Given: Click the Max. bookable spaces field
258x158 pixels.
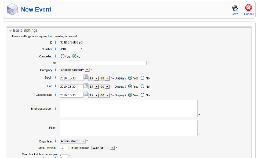Looking at the screenshot, I should (64, 156).
